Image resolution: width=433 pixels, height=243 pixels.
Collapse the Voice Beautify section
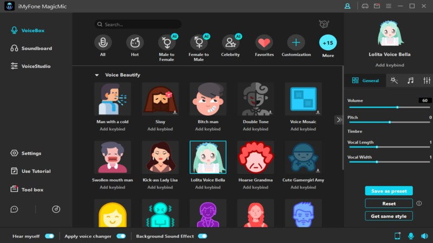click(x=97, y=75)
